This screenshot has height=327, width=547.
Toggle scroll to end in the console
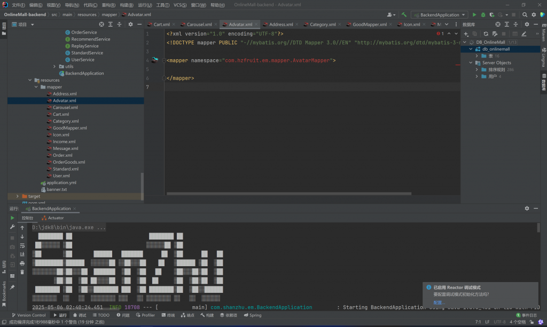point(22,254)
